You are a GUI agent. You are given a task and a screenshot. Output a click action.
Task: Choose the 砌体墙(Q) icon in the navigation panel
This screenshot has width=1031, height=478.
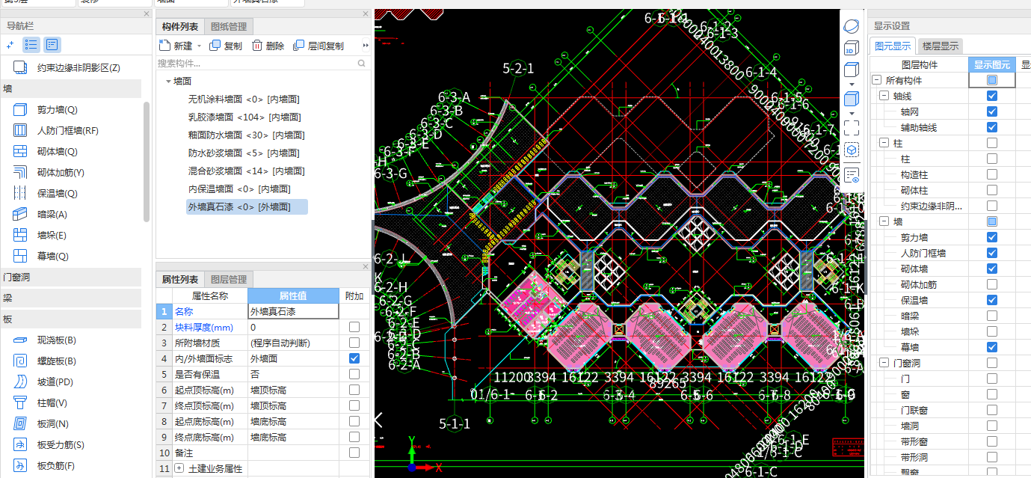coord(20,152)
